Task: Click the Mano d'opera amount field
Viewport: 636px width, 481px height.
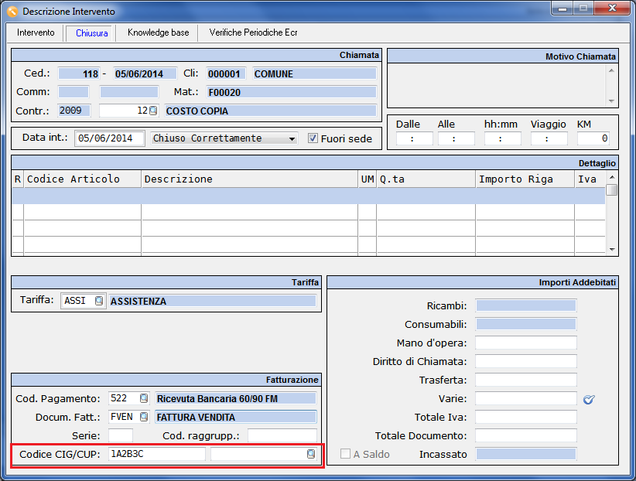Action: click(x=526, y=343)
